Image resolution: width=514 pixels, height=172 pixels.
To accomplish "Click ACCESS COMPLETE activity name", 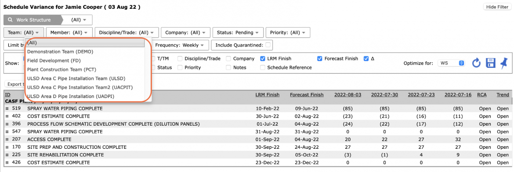I will pos(49,139).
